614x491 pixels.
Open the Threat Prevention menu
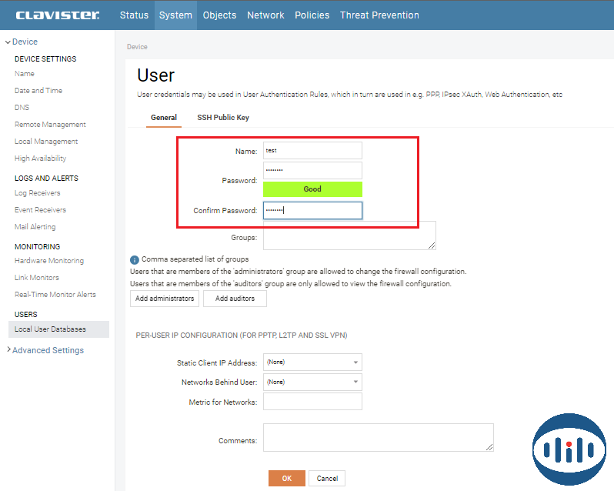(379, 15)
